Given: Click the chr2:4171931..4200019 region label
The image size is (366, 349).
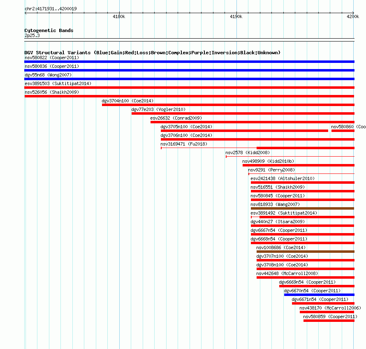Looking at the screenshot, I should (51, 9).
